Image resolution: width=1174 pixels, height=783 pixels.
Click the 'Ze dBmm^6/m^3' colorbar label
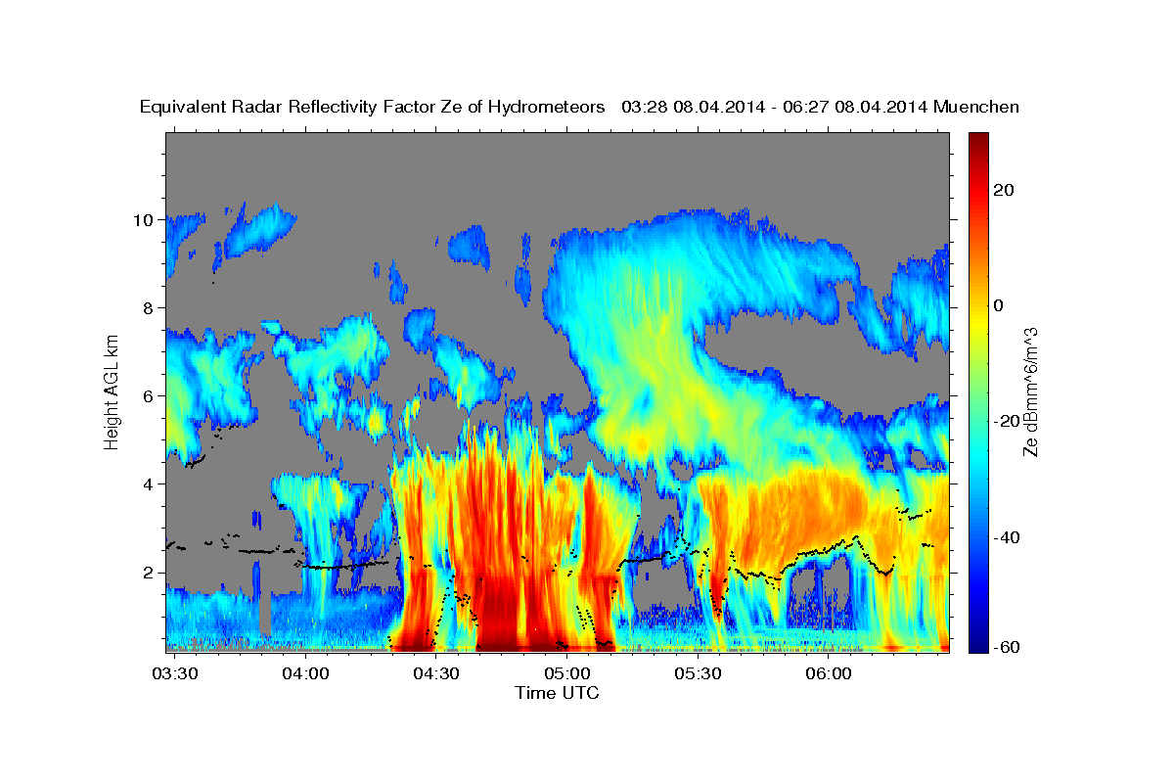tap(1029, 391)
